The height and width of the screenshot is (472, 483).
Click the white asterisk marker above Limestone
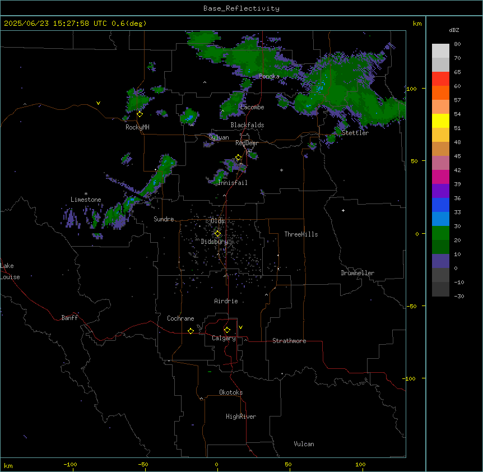86,194
